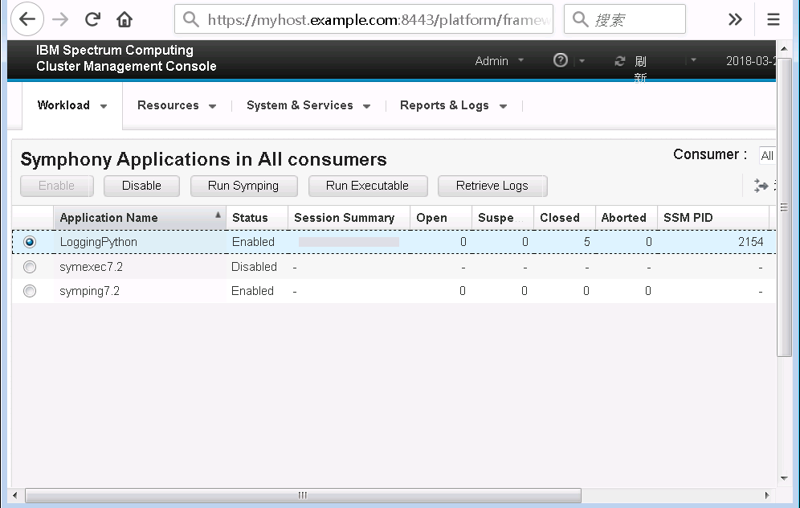Go to browser home page icon
Screen dimensions: 800x508
tap(124, 19)
